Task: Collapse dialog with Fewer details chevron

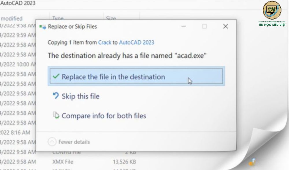Action: [52, 142]
